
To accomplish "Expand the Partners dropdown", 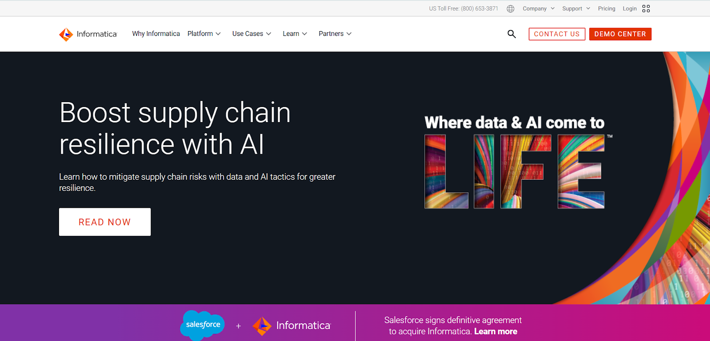I will tap(335, 34).
